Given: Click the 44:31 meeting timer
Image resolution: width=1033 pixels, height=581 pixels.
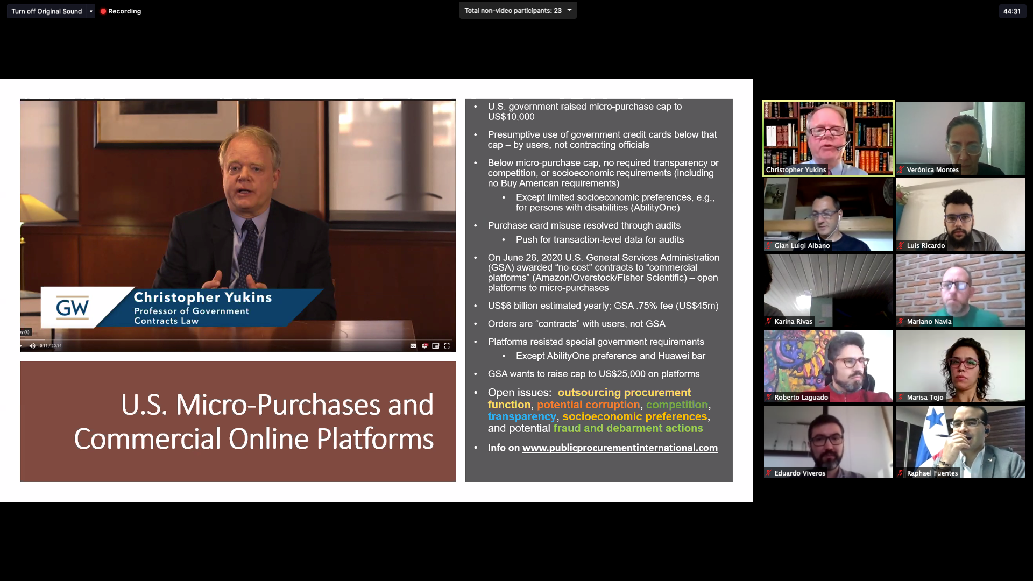Looking at the screenshot, I should (1011, 11).
